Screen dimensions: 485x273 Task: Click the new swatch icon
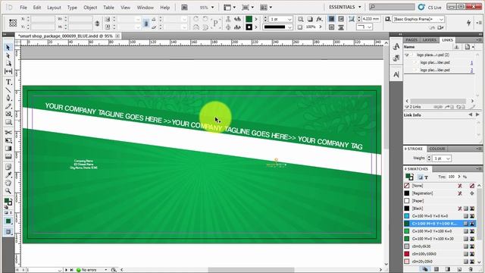pyautogui.click(x=459, y=269)
